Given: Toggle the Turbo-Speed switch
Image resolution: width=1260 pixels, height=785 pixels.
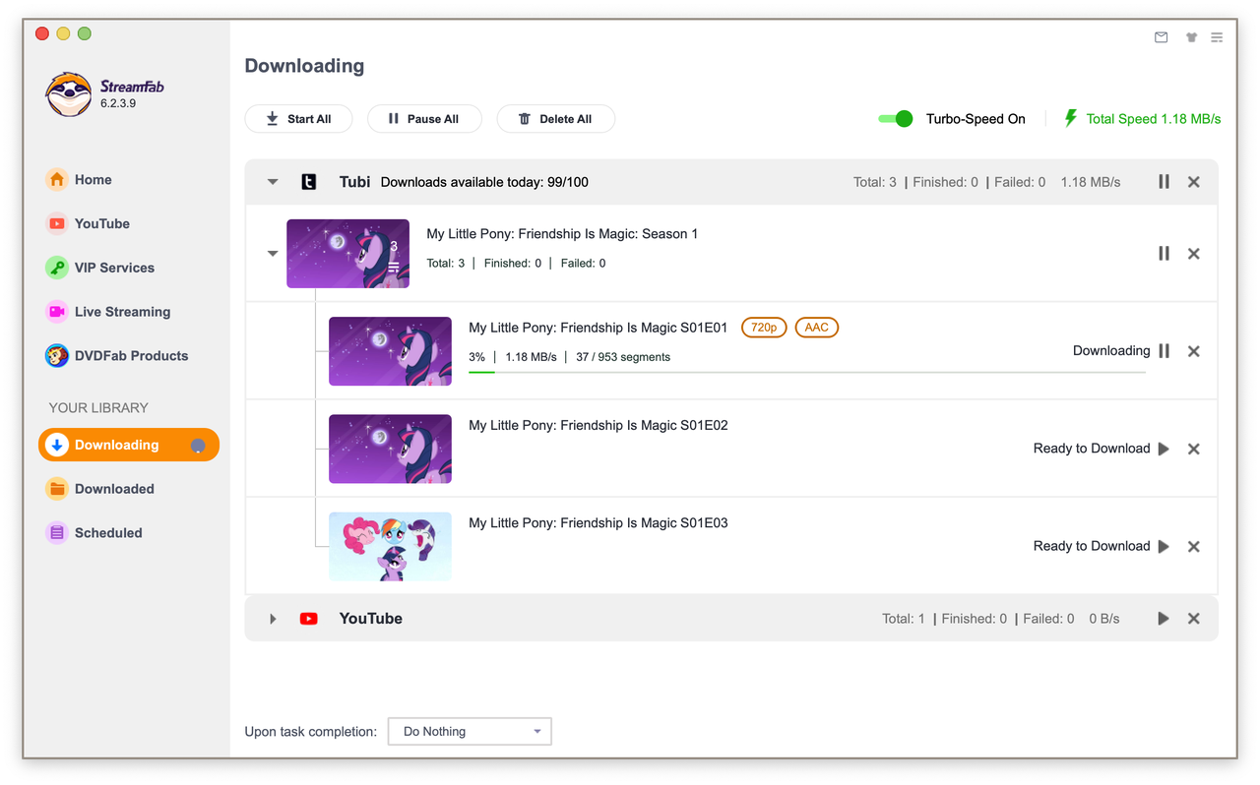Looking at the screenshot, I should pos(896,119).
